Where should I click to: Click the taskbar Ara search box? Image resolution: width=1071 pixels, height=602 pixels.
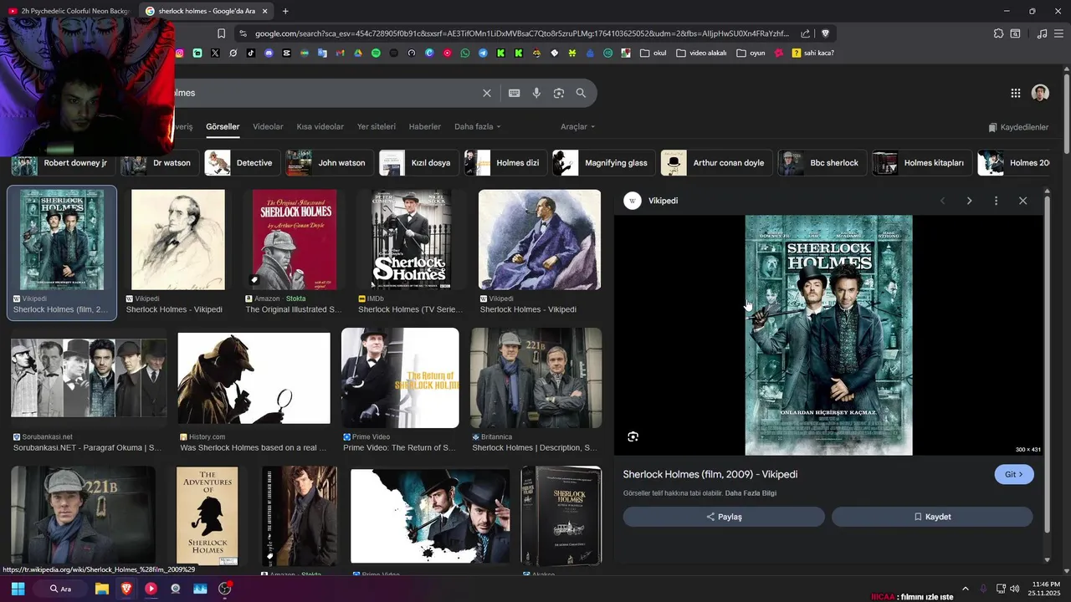(x=59, y=589)
